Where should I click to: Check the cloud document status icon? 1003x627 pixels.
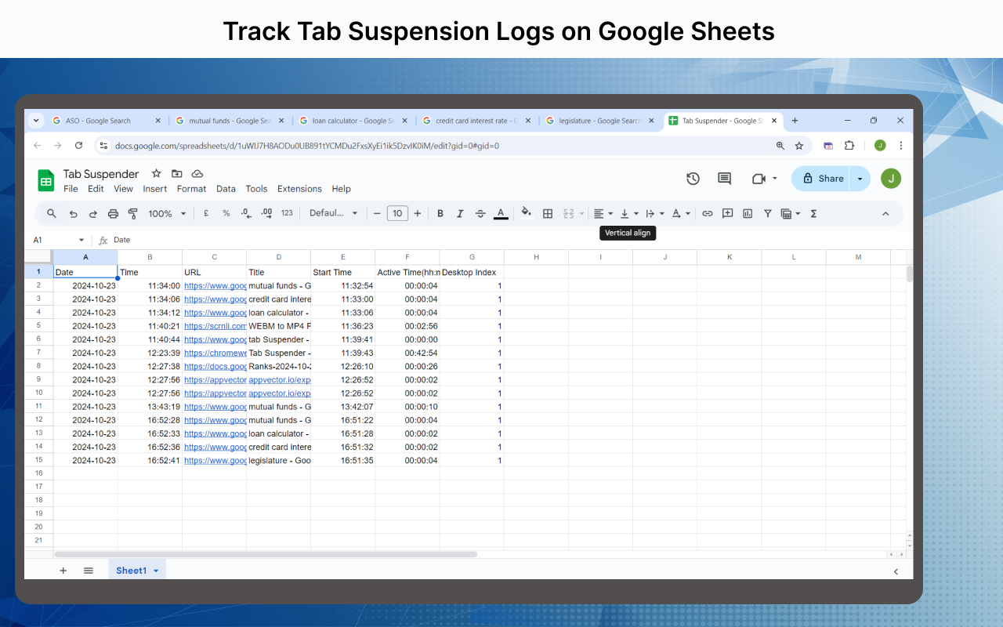tap(197, 173)
